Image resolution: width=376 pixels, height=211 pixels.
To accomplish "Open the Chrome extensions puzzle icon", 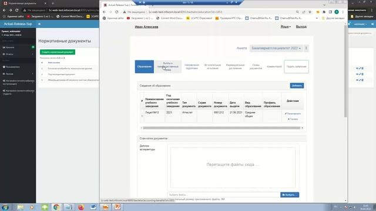I will (324, 12).
